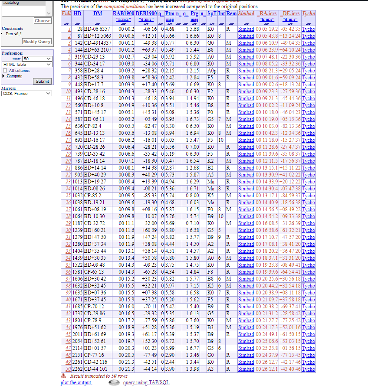Screen dimensions: 368x392
Task: Sort by _RA.icrs using its arrow icon
Action: (x=267, y=24)
